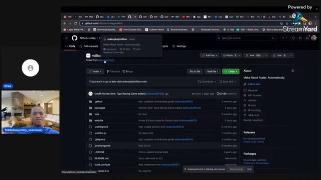The width and height of the screenshot is (321, 180).
Task: Click the GitHub search field
Action: (x=246, y=38)
